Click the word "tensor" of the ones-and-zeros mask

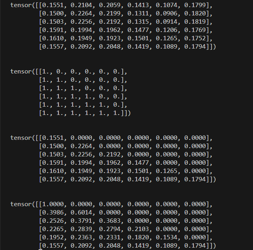[x=21, y=71]
